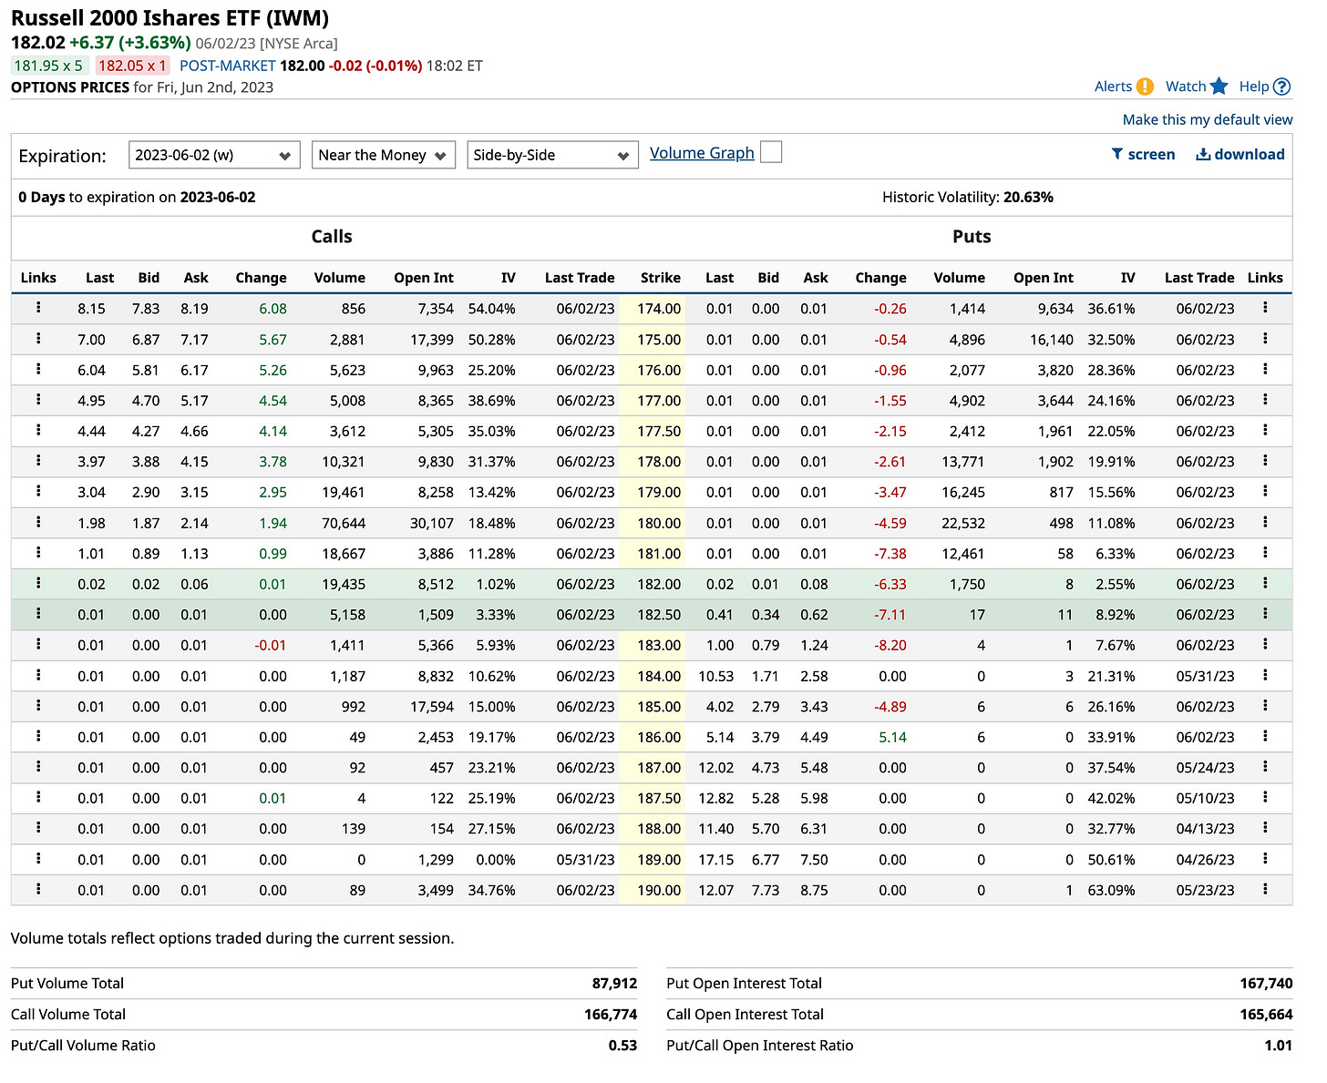
Task: Click the download icon
Action: point(1203,154)
